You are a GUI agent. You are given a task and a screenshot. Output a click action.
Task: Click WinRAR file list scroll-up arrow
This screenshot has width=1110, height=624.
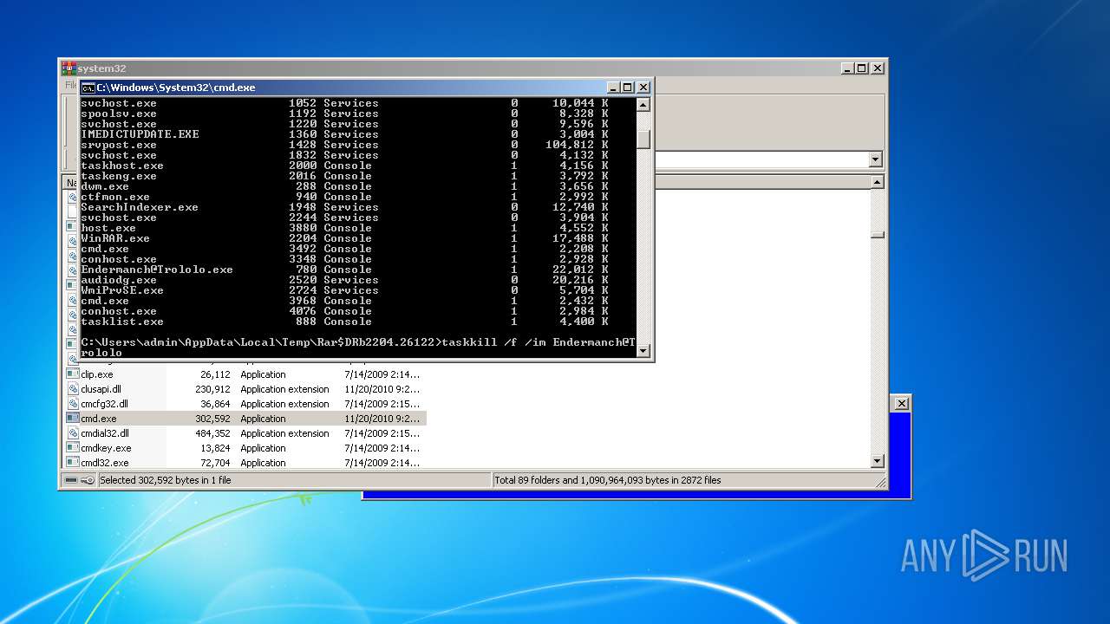[x=878, y=182]
